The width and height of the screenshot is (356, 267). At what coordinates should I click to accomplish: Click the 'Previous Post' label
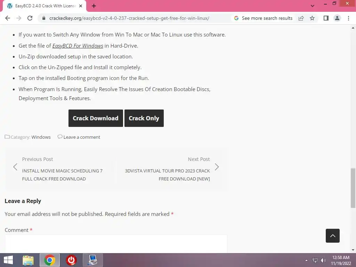pyautogui.click(x=38, y=159)
